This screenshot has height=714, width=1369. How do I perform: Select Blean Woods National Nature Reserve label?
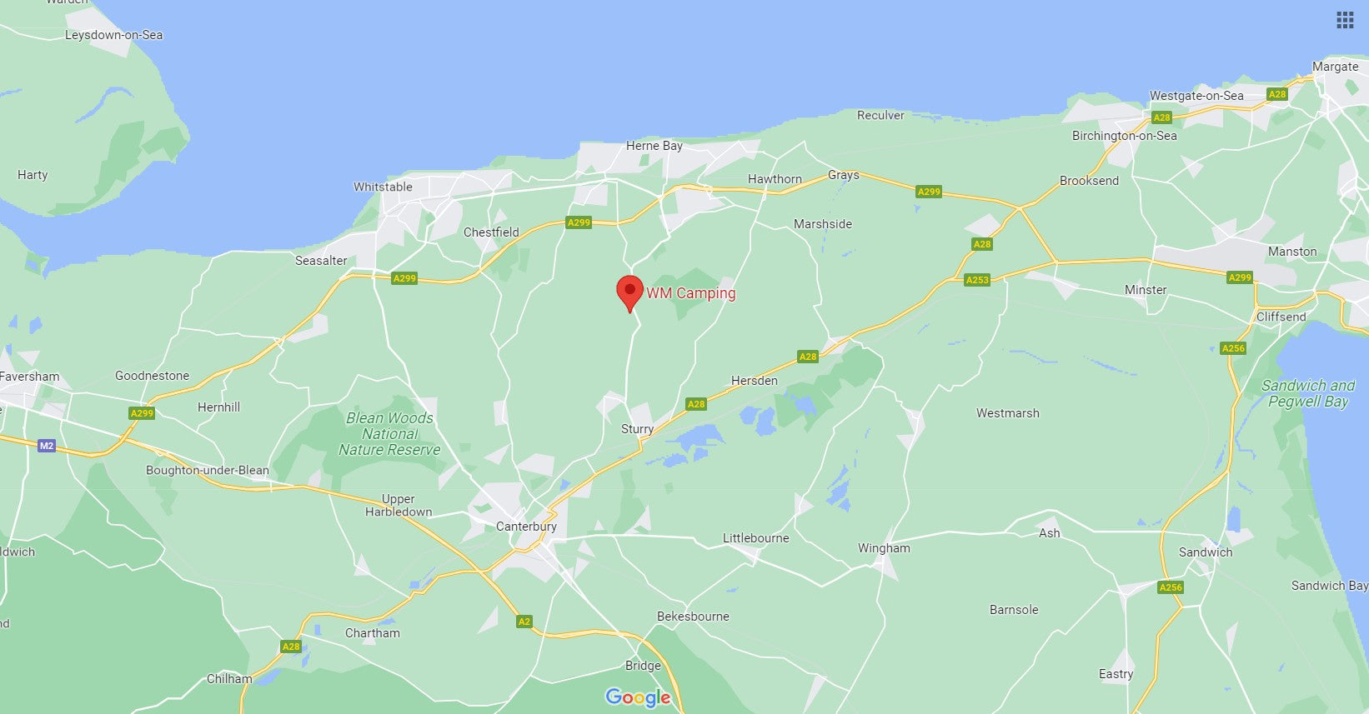[389, 434]
